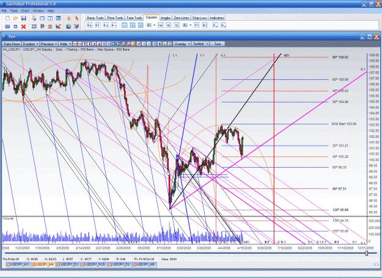Open the Overlay dropdown
Image resolution: width=382 pixels, height=278 pixels.
click(182, 44)
